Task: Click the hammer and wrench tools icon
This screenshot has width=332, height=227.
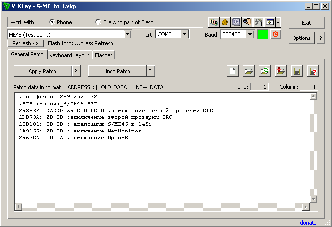Action: [258, 22]
